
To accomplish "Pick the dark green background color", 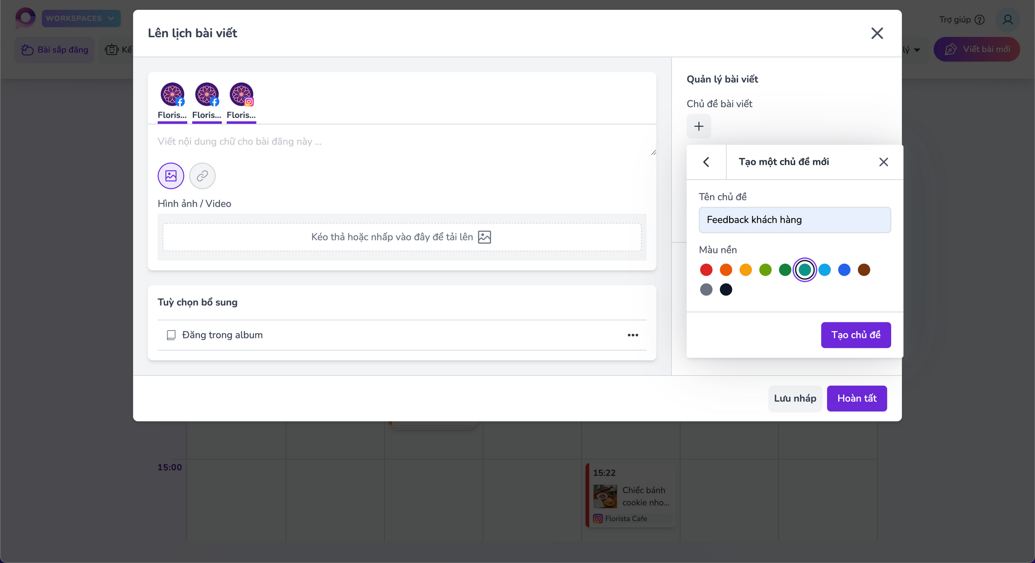I will point(785,270).
